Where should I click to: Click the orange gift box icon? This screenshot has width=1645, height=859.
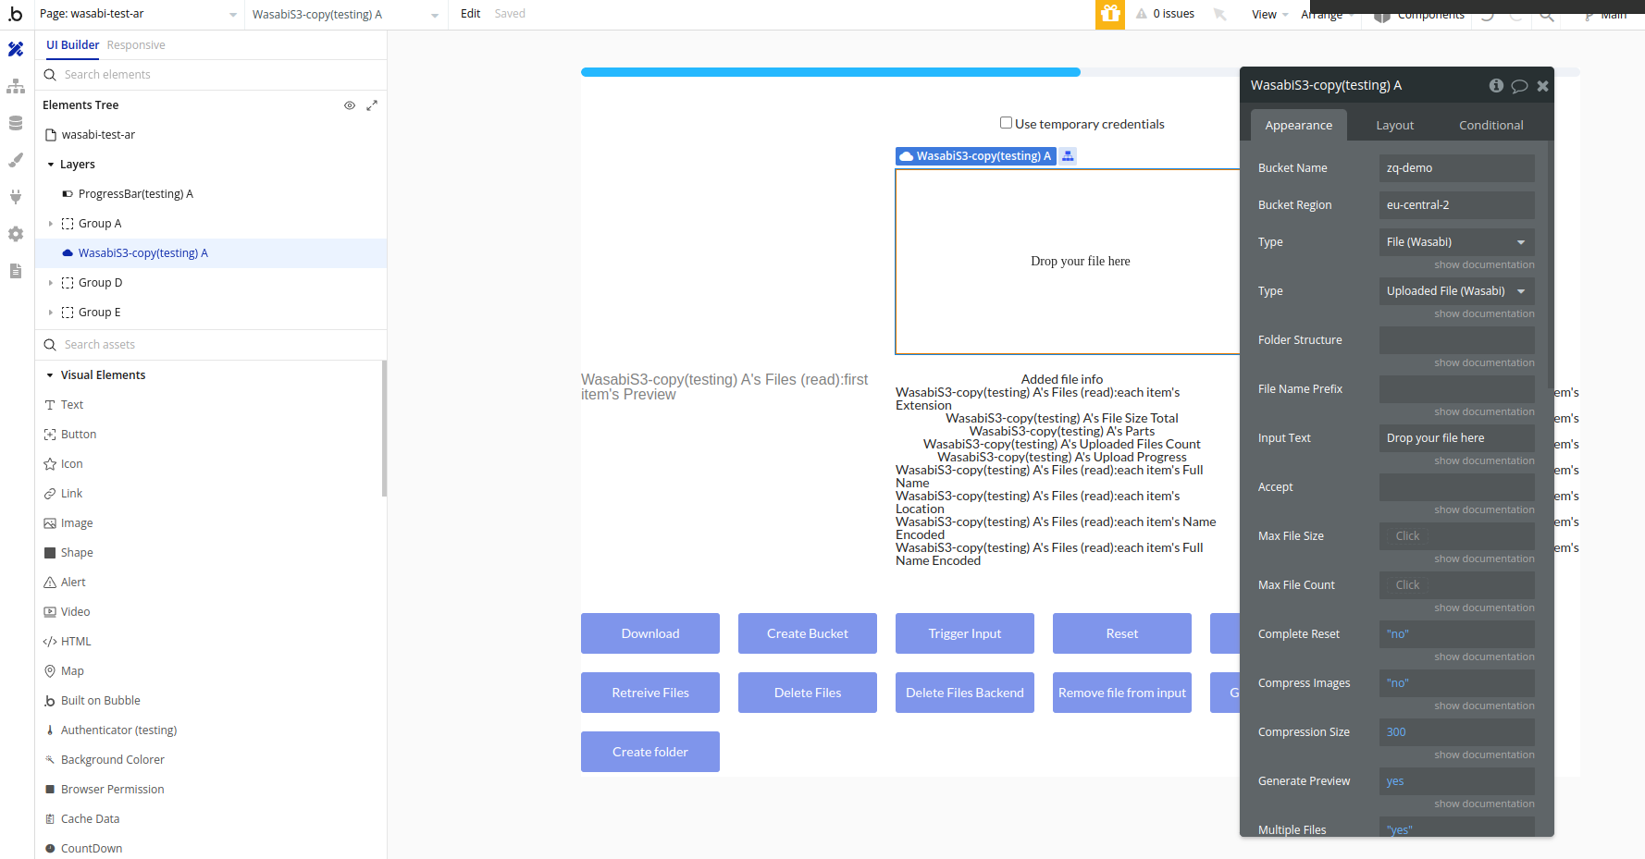pos(1110,14)
